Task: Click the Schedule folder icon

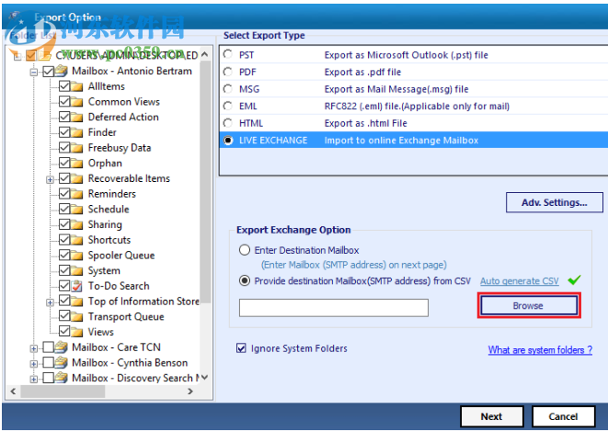Action: 76,210
